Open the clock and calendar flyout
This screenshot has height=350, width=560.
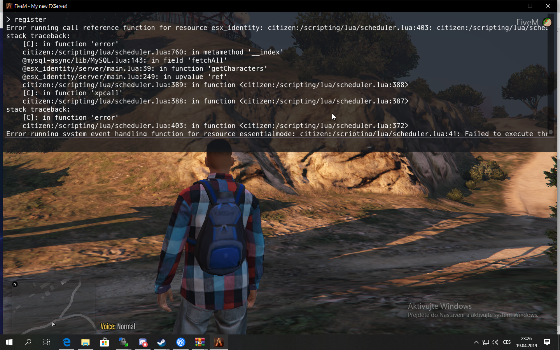526,342
